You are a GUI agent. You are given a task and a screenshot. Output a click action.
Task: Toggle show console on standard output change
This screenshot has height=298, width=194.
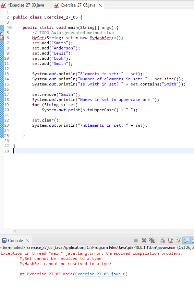[x=186, y=240]
